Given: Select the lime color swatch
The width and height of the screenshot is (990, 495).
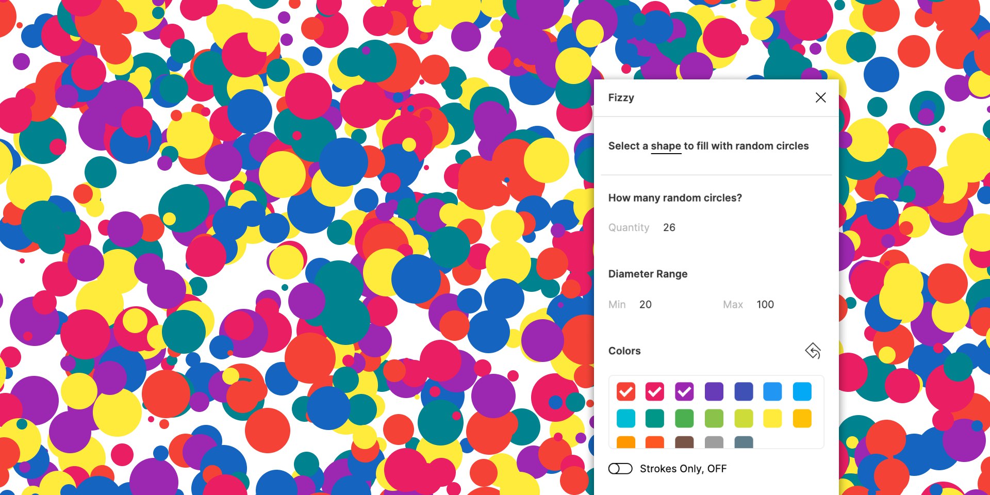Looking at the screenshot, I should tap(744, 418).
